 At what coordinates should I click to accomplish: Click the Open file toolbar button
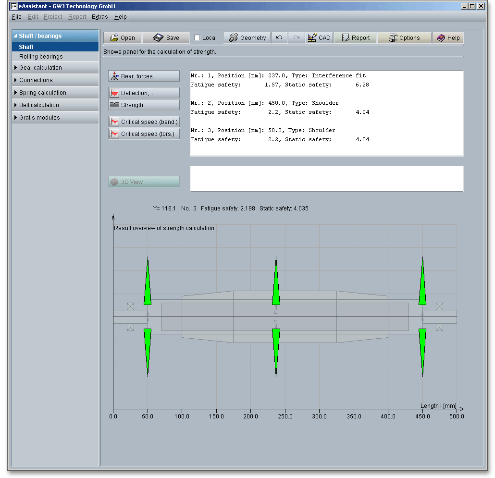point(122,38)
